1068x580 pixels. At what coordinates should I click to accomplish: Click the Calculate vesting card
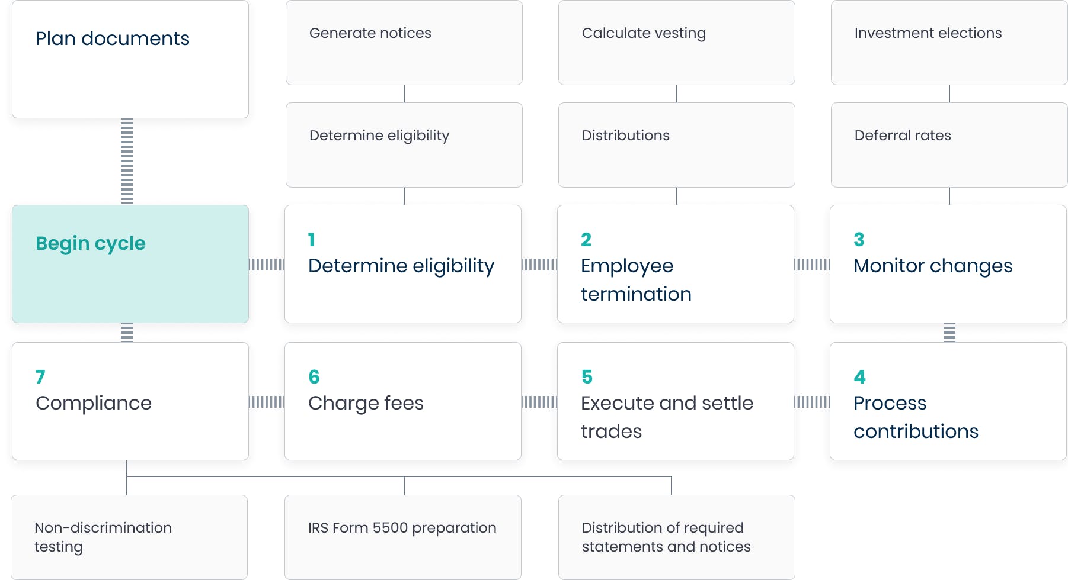tap(677, 43)
